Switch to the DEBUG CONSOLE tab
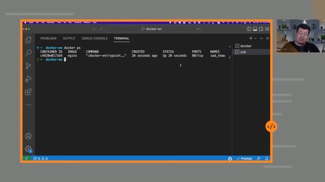 94,38
